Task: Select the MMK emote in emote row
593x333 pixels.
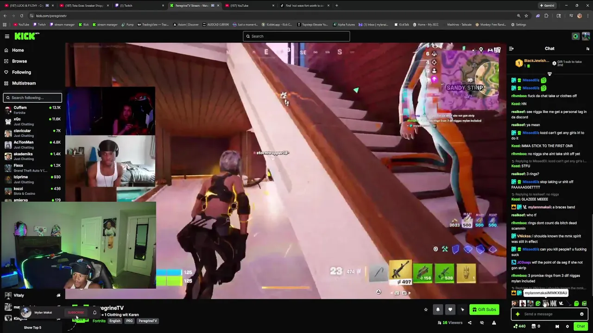Action: tap(553, 303)
